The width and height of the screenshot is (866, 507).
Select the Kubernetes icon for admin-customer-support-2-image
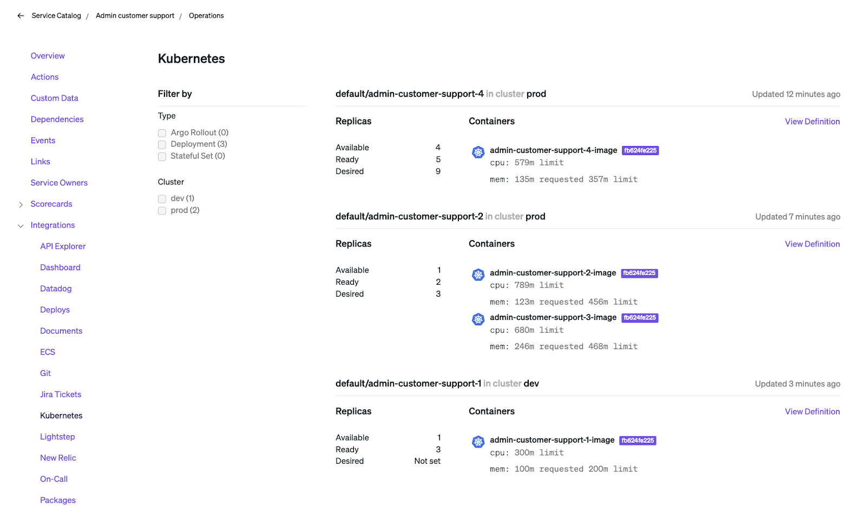478,275
